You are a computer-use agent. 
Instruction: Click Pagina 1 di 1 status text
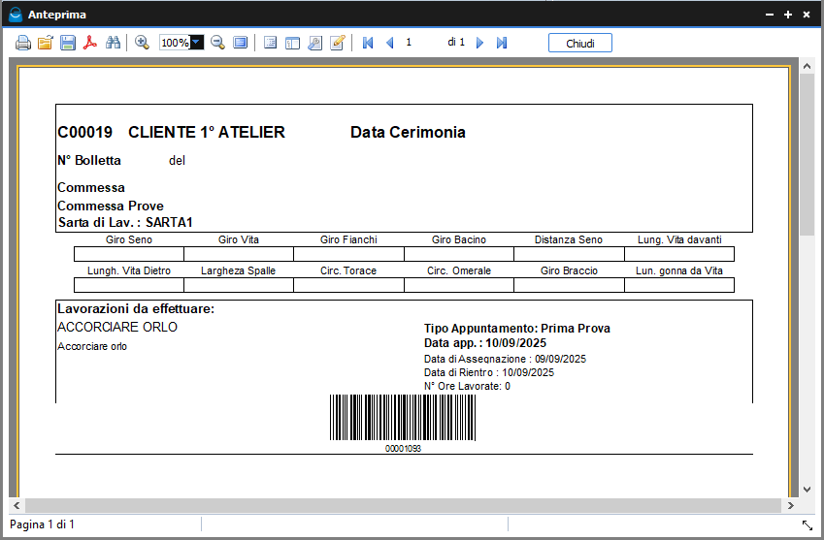pyautogui.click(x=42, y=524)
